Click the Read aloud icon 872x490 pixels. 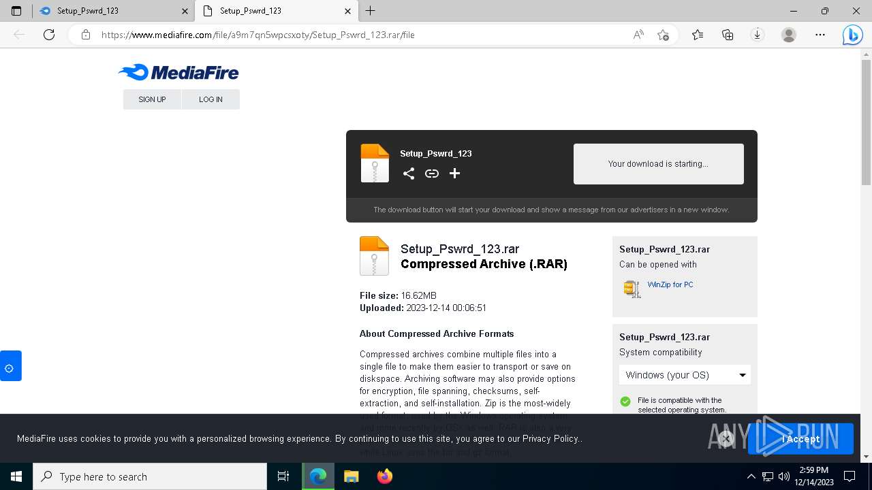click(x=638, y=35)
